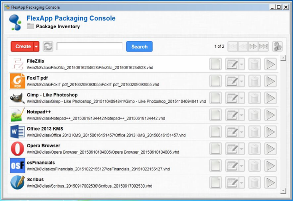Delete the Scribus package
Viewport: 293px width, 201px height.
(255, 182)
